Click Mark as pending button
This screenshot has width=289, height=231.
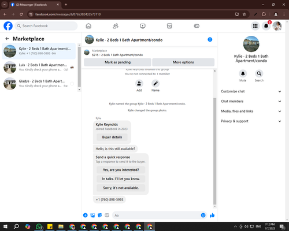117,62
